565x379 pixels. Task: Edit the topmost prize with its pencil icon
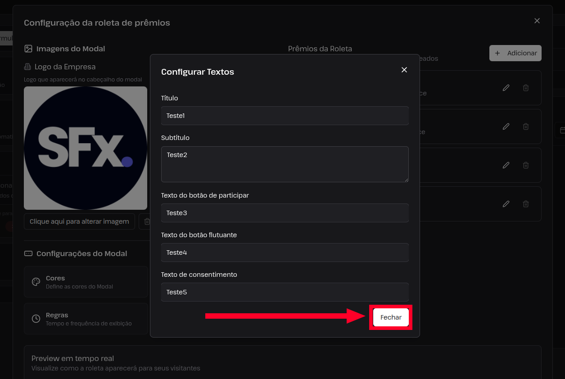tap(506, 88)
